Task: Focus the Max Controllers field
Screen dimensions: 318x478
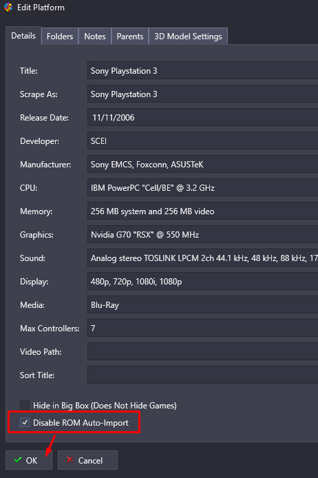Action: pyautogui.click(x=203, y=328)
